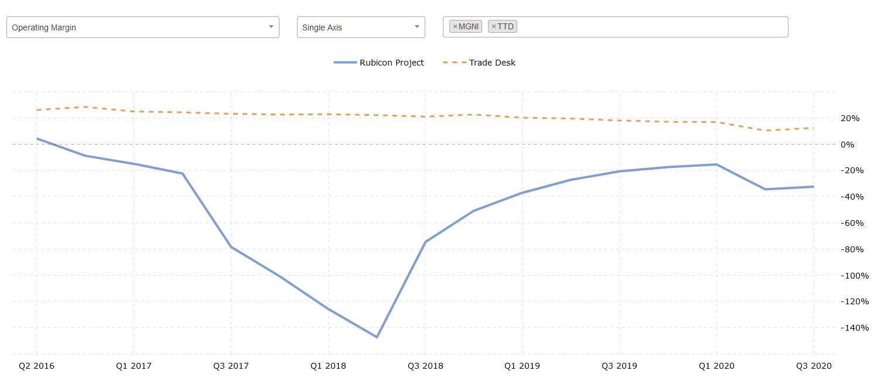The width and height of the screenshot is (891, 388).
Task: Click the Single Axis dropdown arrow
Action: [x=417, y=27]
